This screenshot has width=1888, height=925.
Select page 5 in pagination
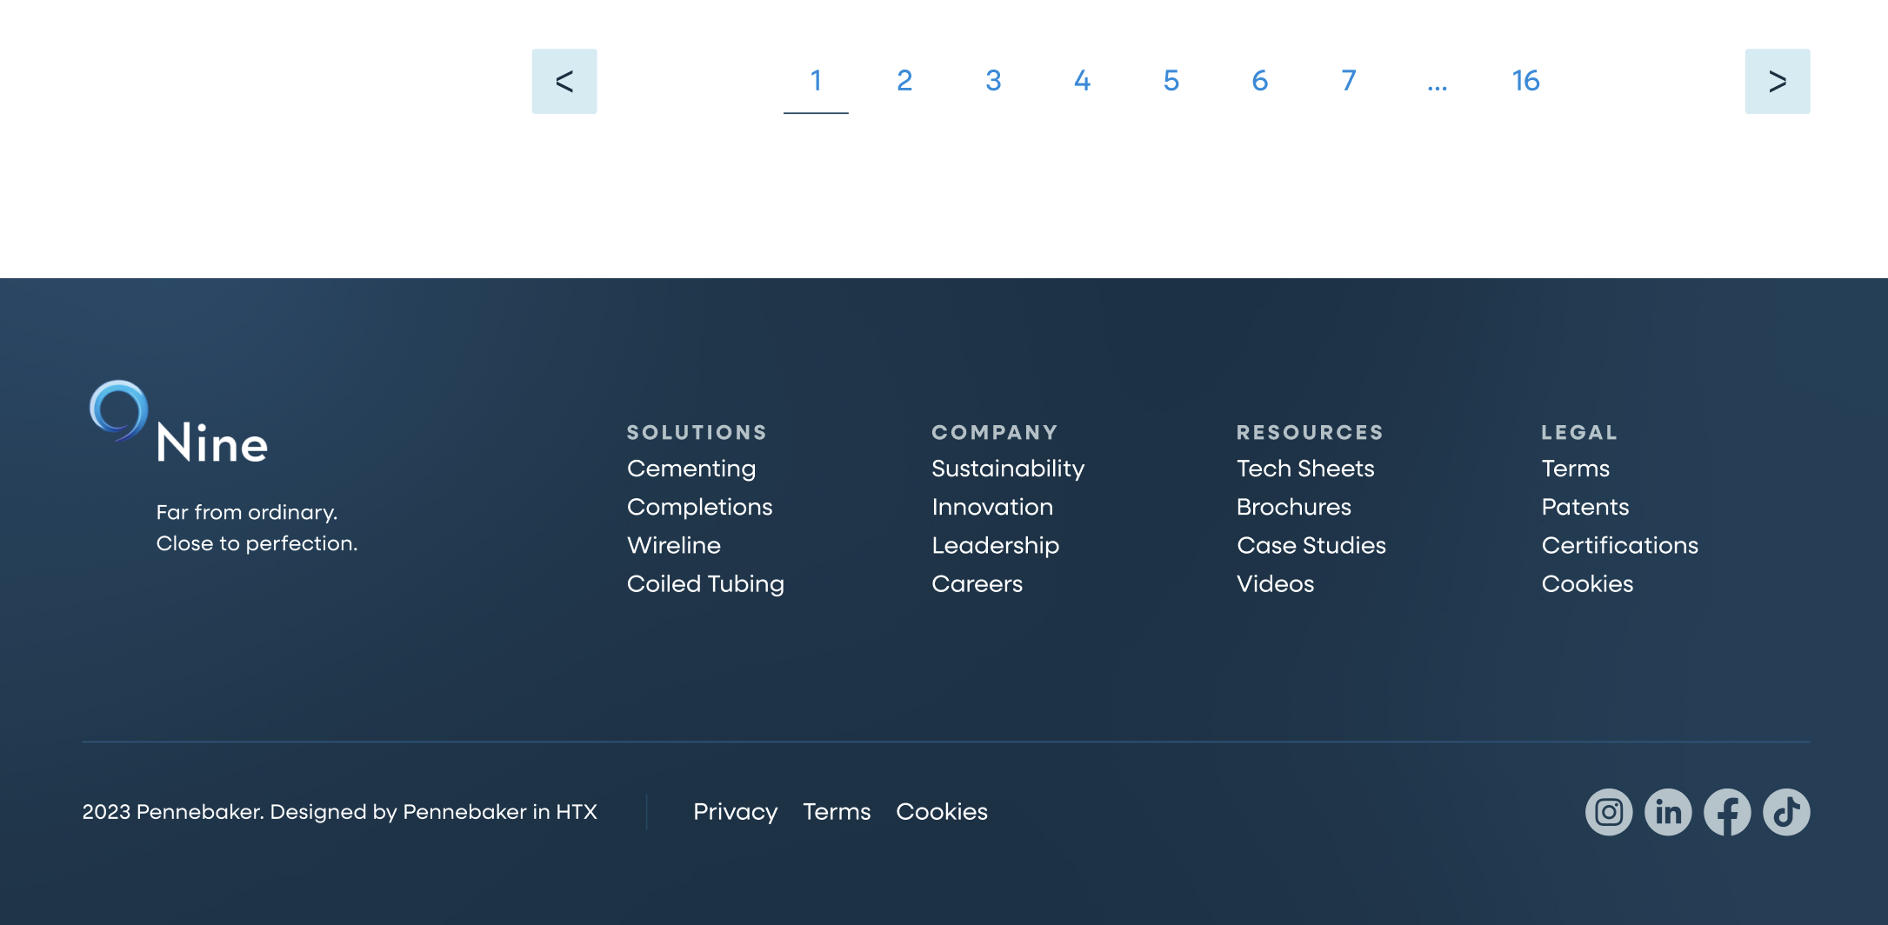pos(1171,81)
